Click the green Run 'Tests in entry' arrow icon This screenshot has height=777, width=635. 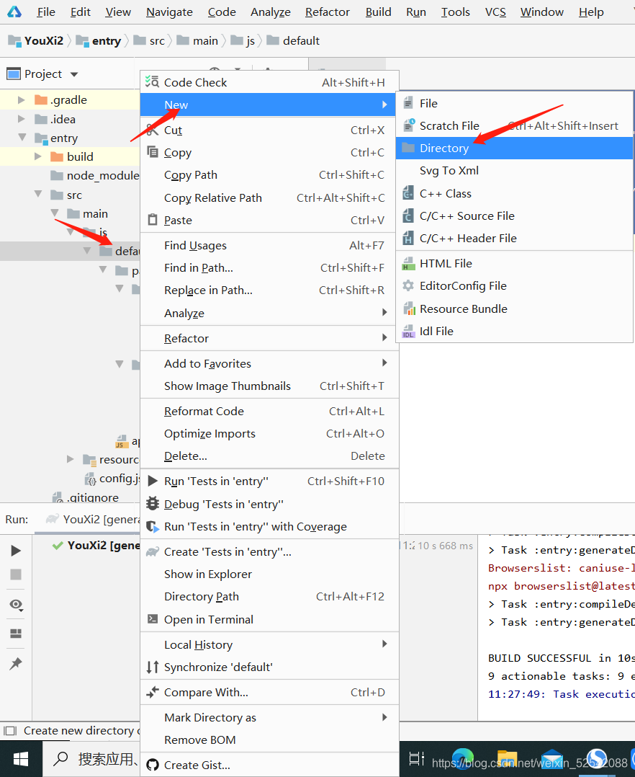(152, 481)
